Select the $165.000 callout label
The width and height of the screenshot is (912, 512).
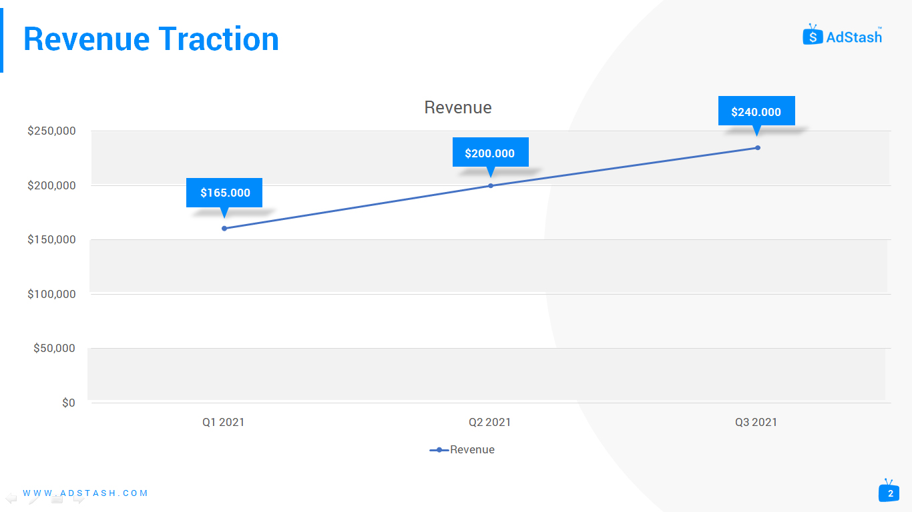[x=225, y=193]
